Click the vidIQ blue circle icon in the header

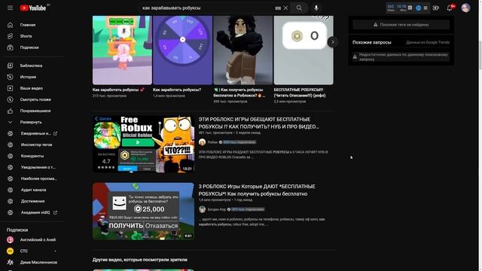[418, 8]
